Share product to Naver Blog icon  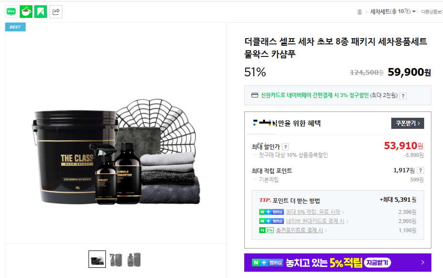click(x=11, y=12)
